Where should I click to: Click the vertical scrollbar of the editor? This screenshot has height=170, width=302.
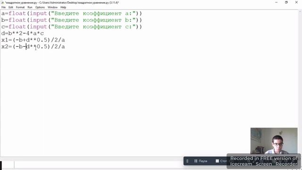click(300, 83)
